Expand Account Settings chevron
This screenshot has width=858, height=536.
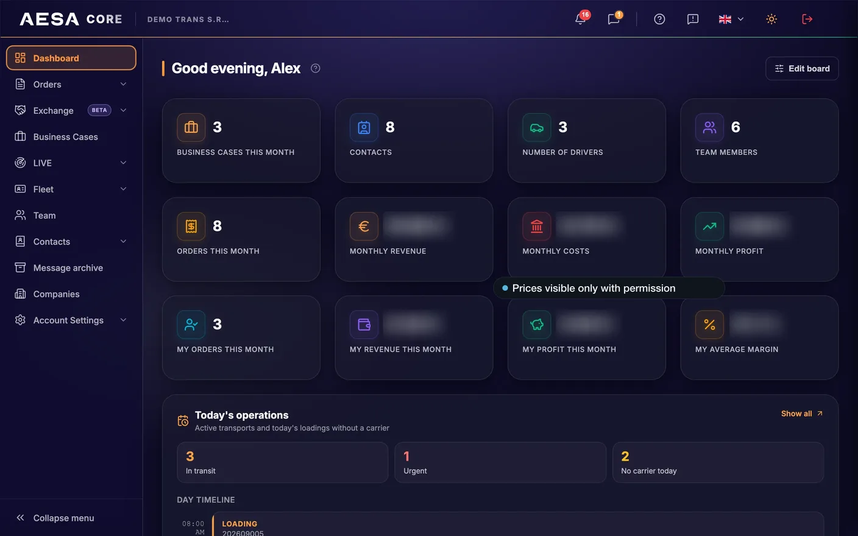[123, 320]
